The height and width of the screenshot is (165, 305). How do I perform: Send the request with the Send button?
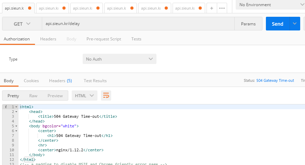[x=278, y=24]
